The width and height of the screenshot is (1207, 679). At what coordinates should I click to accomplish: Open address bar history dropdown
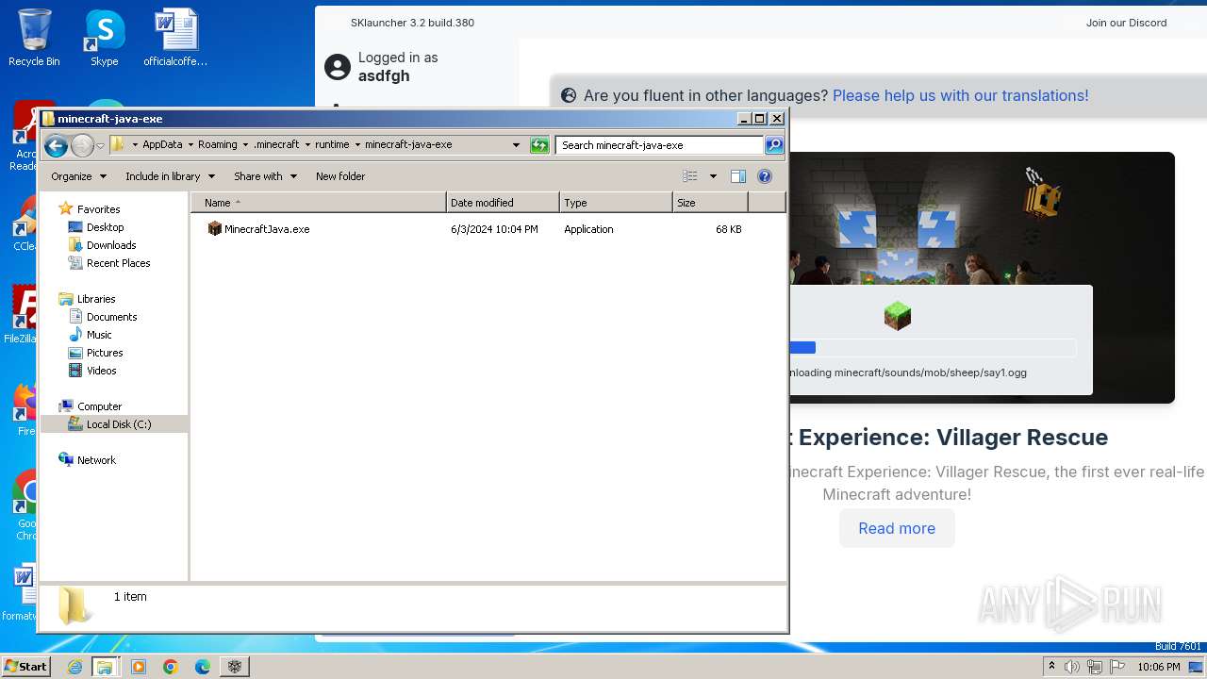coord(516,145)
